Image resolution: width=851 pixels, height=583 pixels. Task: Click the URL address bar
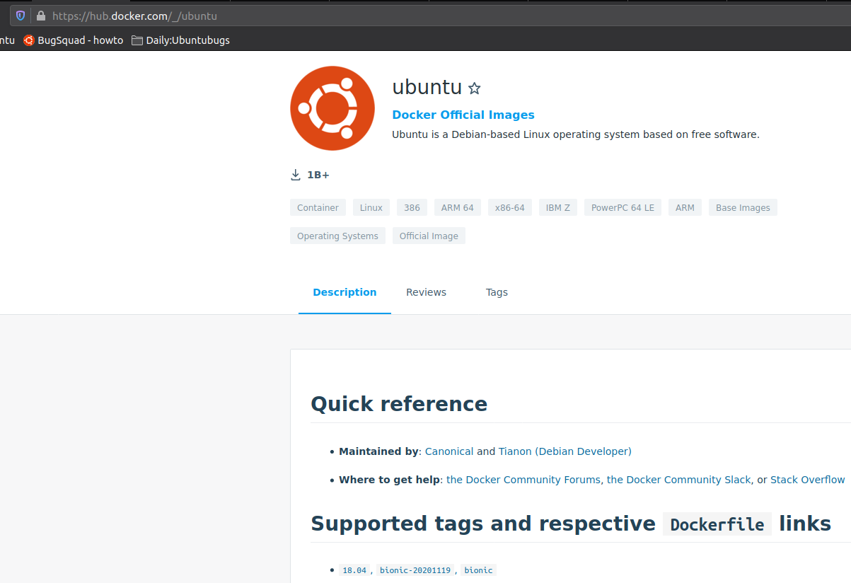pyautogui.click(x=424, y=16)
